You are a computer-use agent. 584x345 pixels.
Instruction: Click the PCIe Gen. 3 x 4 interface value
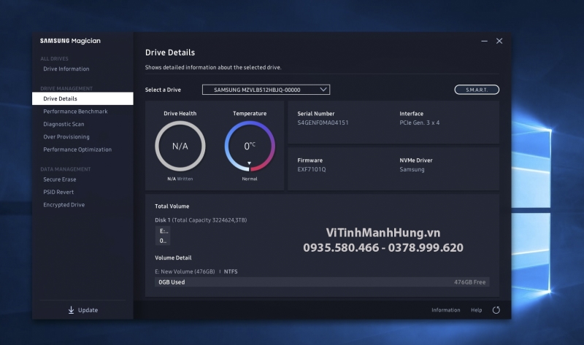[x=419, y=123]
